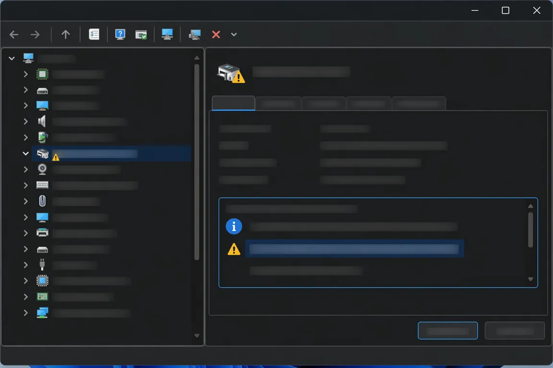Screen dimensions: 553x368
Task: Select the monitor icon below the mouse
Action: click(x=42, y=217)
